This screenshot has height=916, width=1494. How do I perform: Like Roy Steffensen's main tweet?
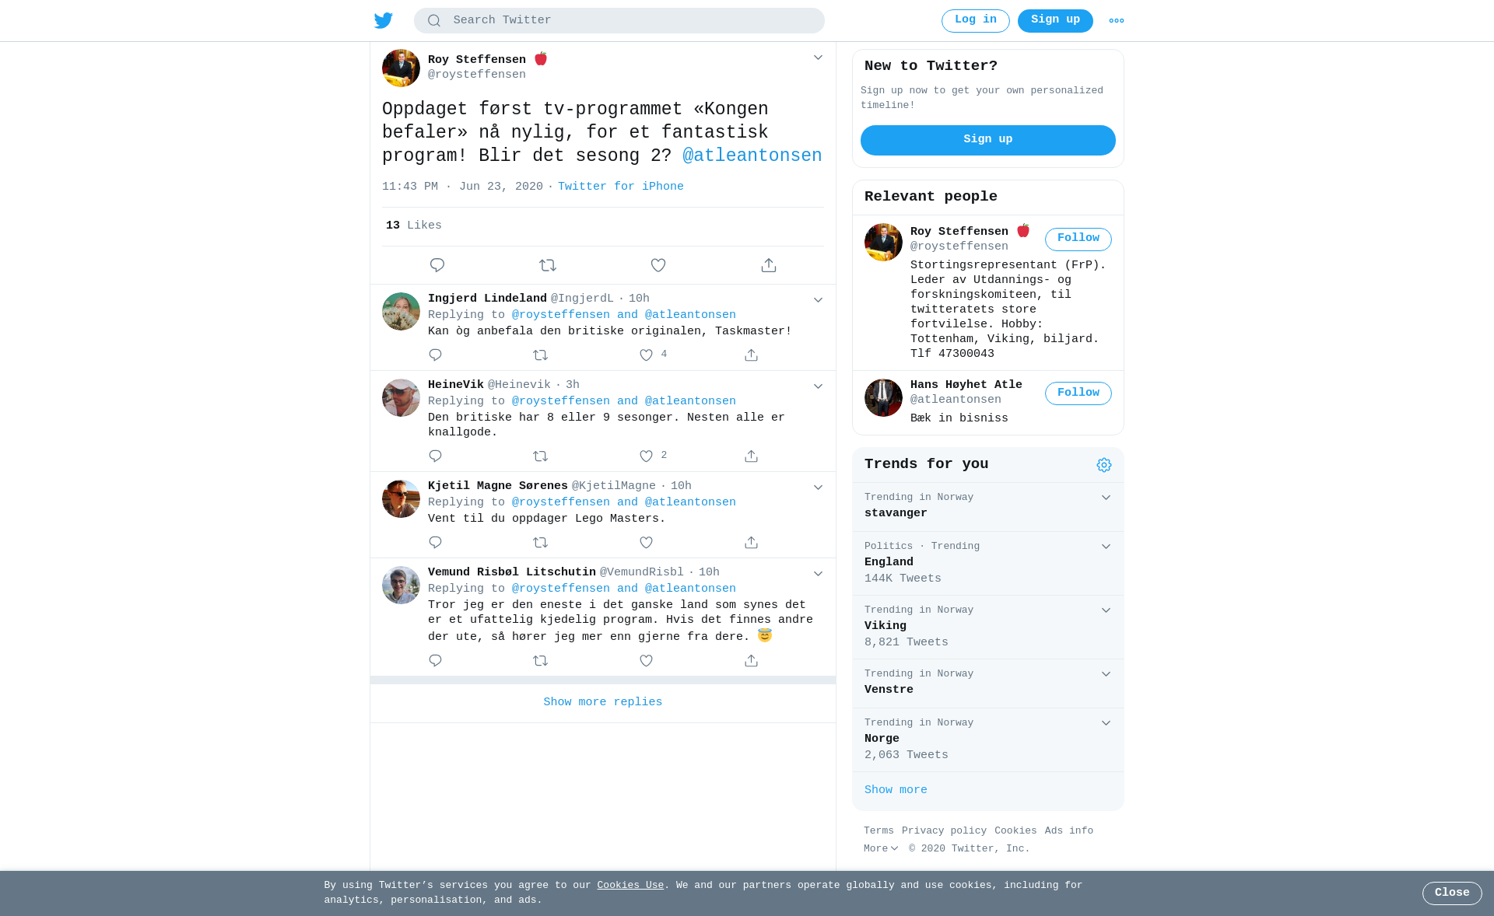pyautogui.click(x=658, y=265)
